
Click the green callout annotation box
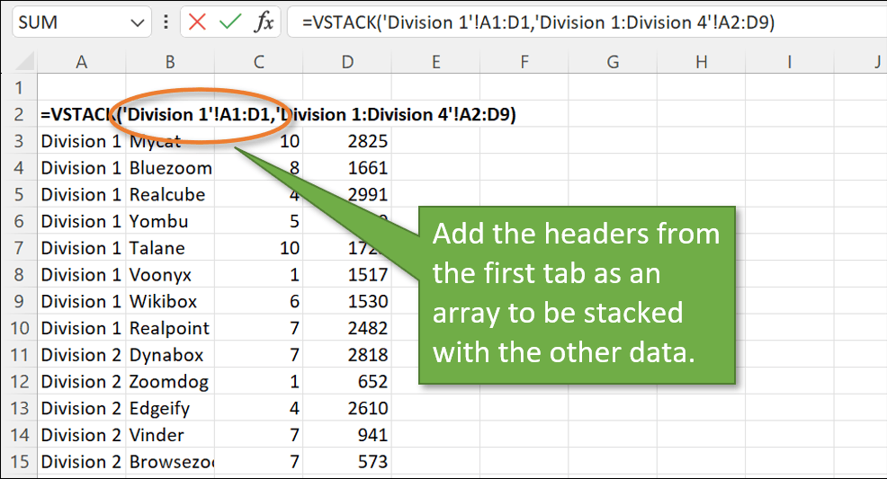[x=577, y=296]
